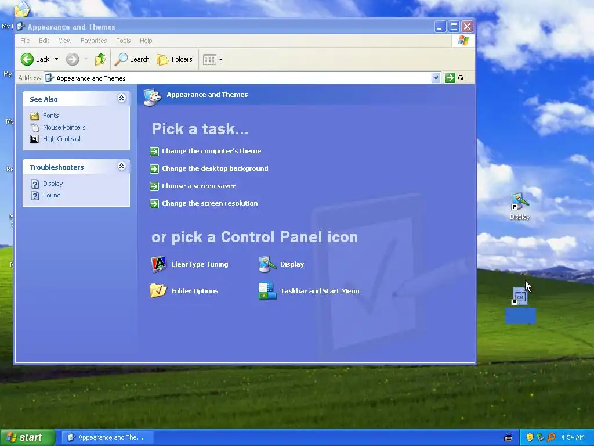Image resolution: width=594 pixels, height=446 pixels.
Task: Click the Start button
Action: coord(27,438)
